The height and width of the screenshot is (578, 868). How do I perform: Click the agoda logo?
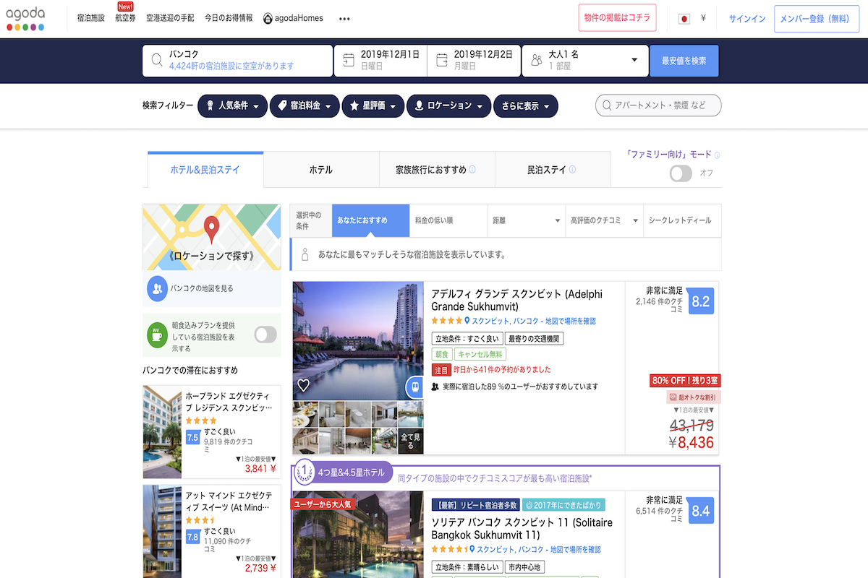[25, 19]
